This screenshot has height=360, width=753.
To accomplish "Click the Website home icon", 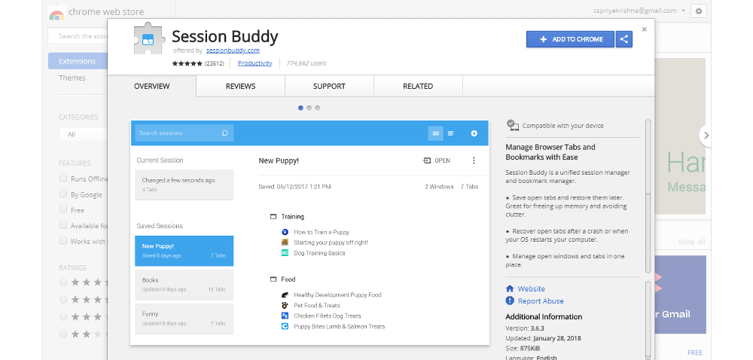I will tap(510, 289).
